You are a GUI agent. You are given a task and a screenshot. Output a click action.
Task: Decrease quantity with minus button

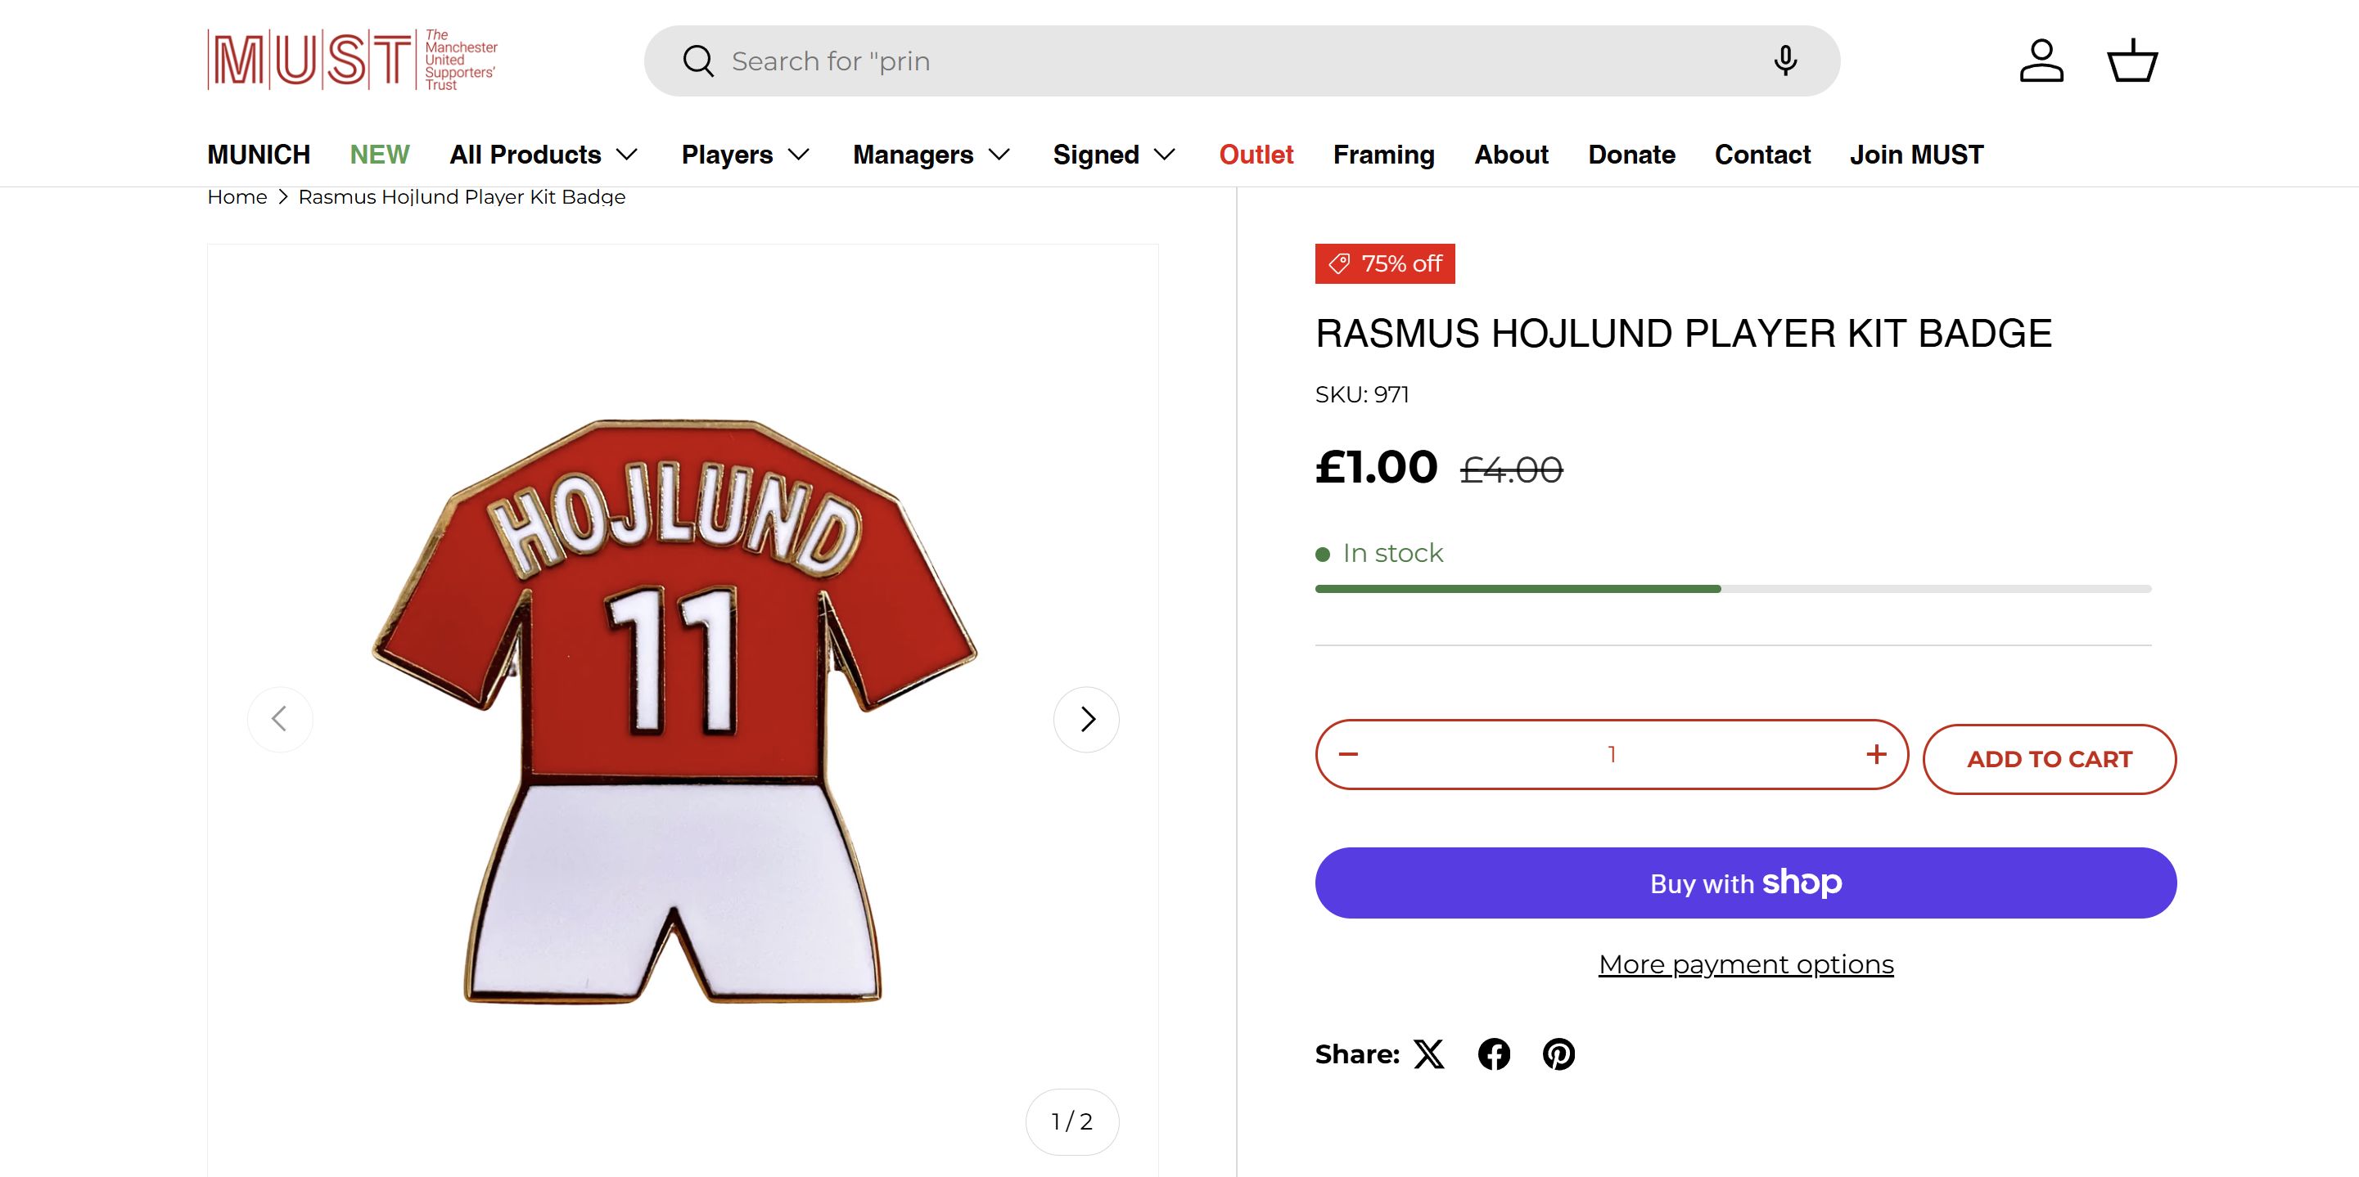[x=1348, y=754]
